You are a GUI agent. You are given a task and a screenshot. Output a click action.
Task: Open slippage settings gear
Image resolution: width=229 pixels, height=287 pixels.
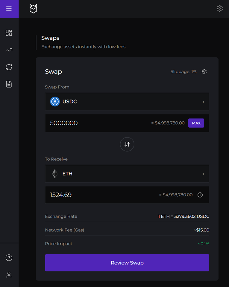click(204, 72)
